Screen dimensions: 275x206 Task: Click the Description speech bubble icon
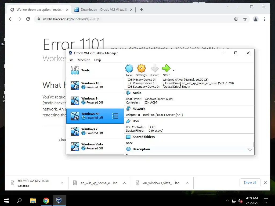pos(128,149)
